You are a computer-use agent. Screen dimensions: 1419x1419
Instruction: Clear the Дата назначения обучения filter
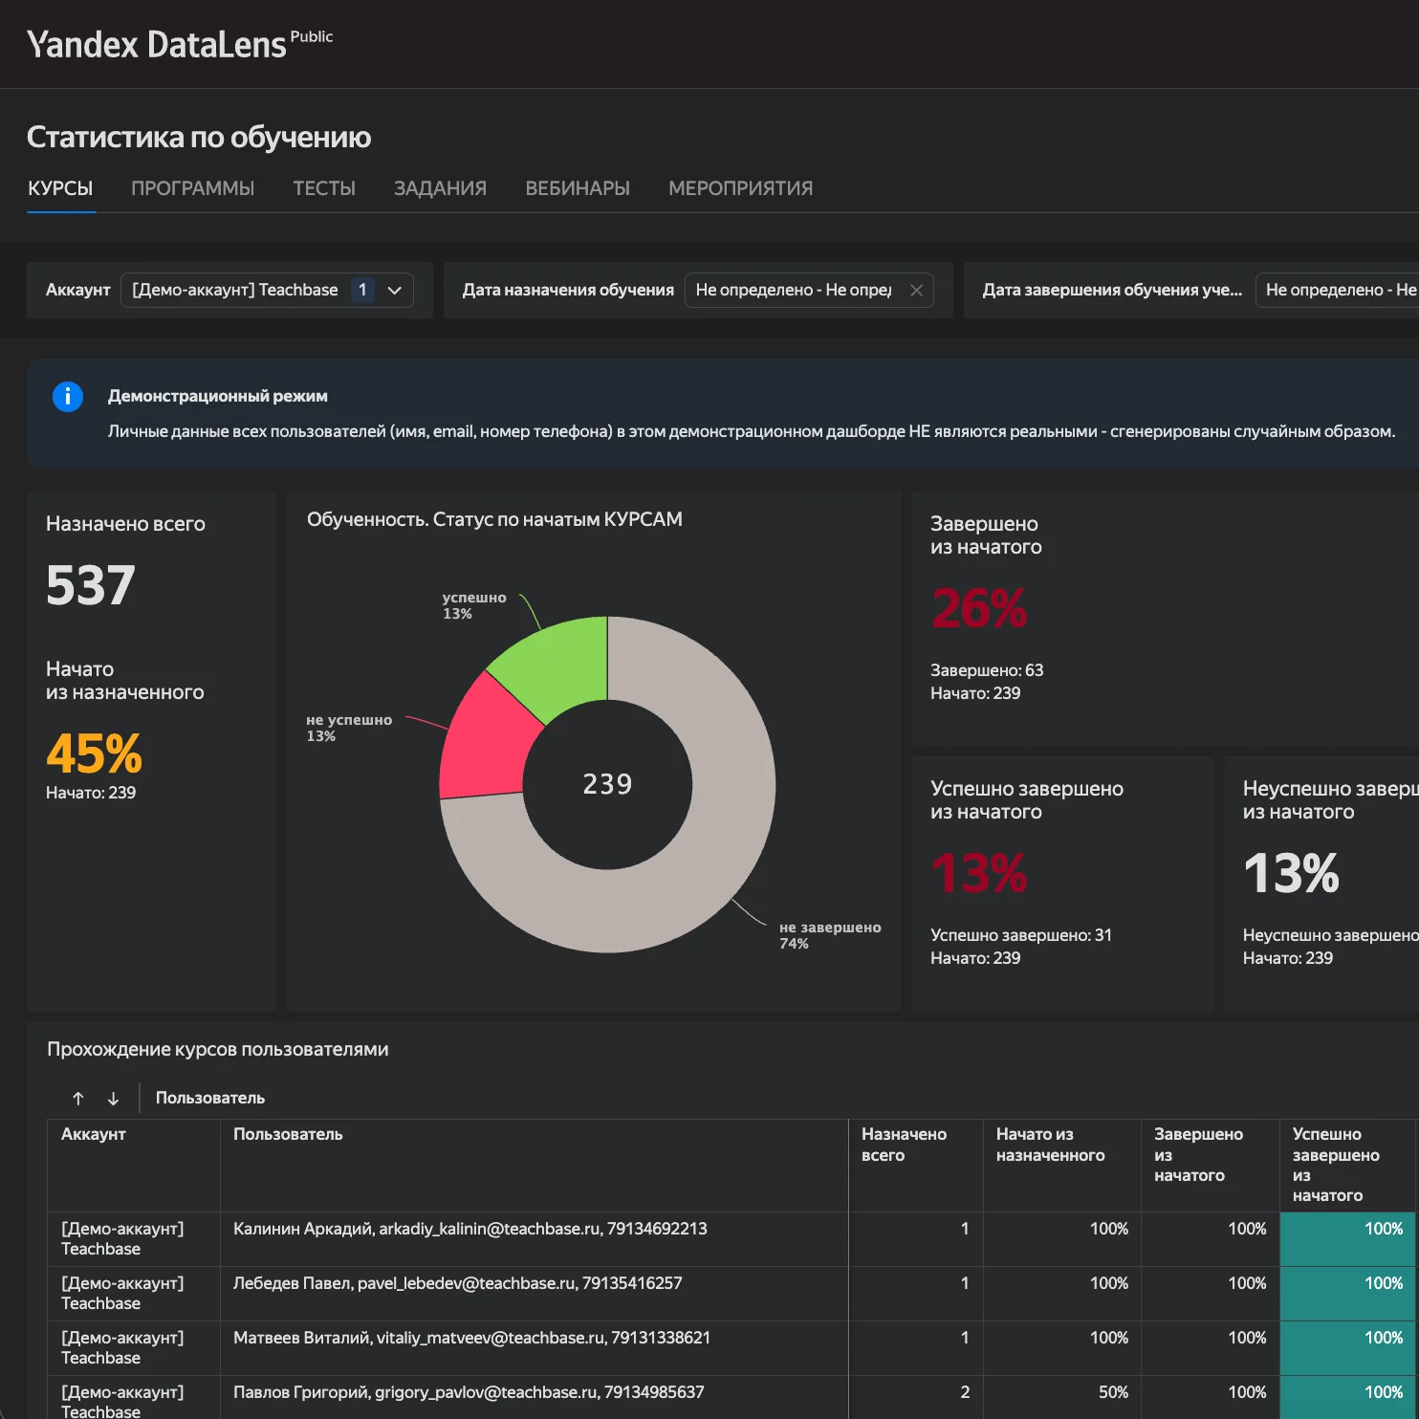pyautogui.click(x=916, y=290)
